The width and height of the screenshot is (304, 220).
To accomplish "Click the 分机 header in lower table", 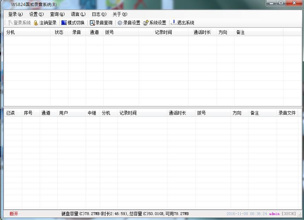I will [109, 113].
